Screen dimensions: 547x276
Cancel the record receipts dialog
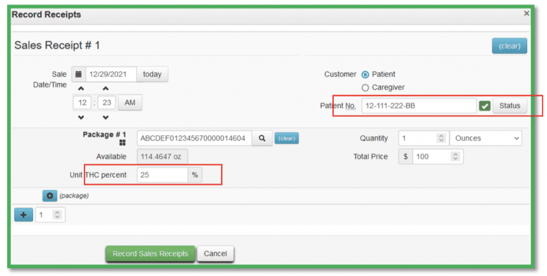[215, 254]
